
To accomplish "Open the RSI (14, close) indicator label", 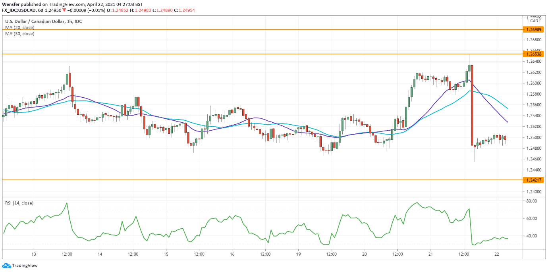I will 19,203.
